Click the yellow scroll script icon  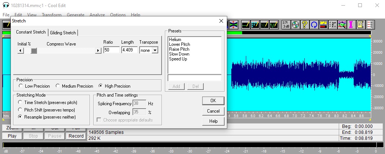pos(360,25)
